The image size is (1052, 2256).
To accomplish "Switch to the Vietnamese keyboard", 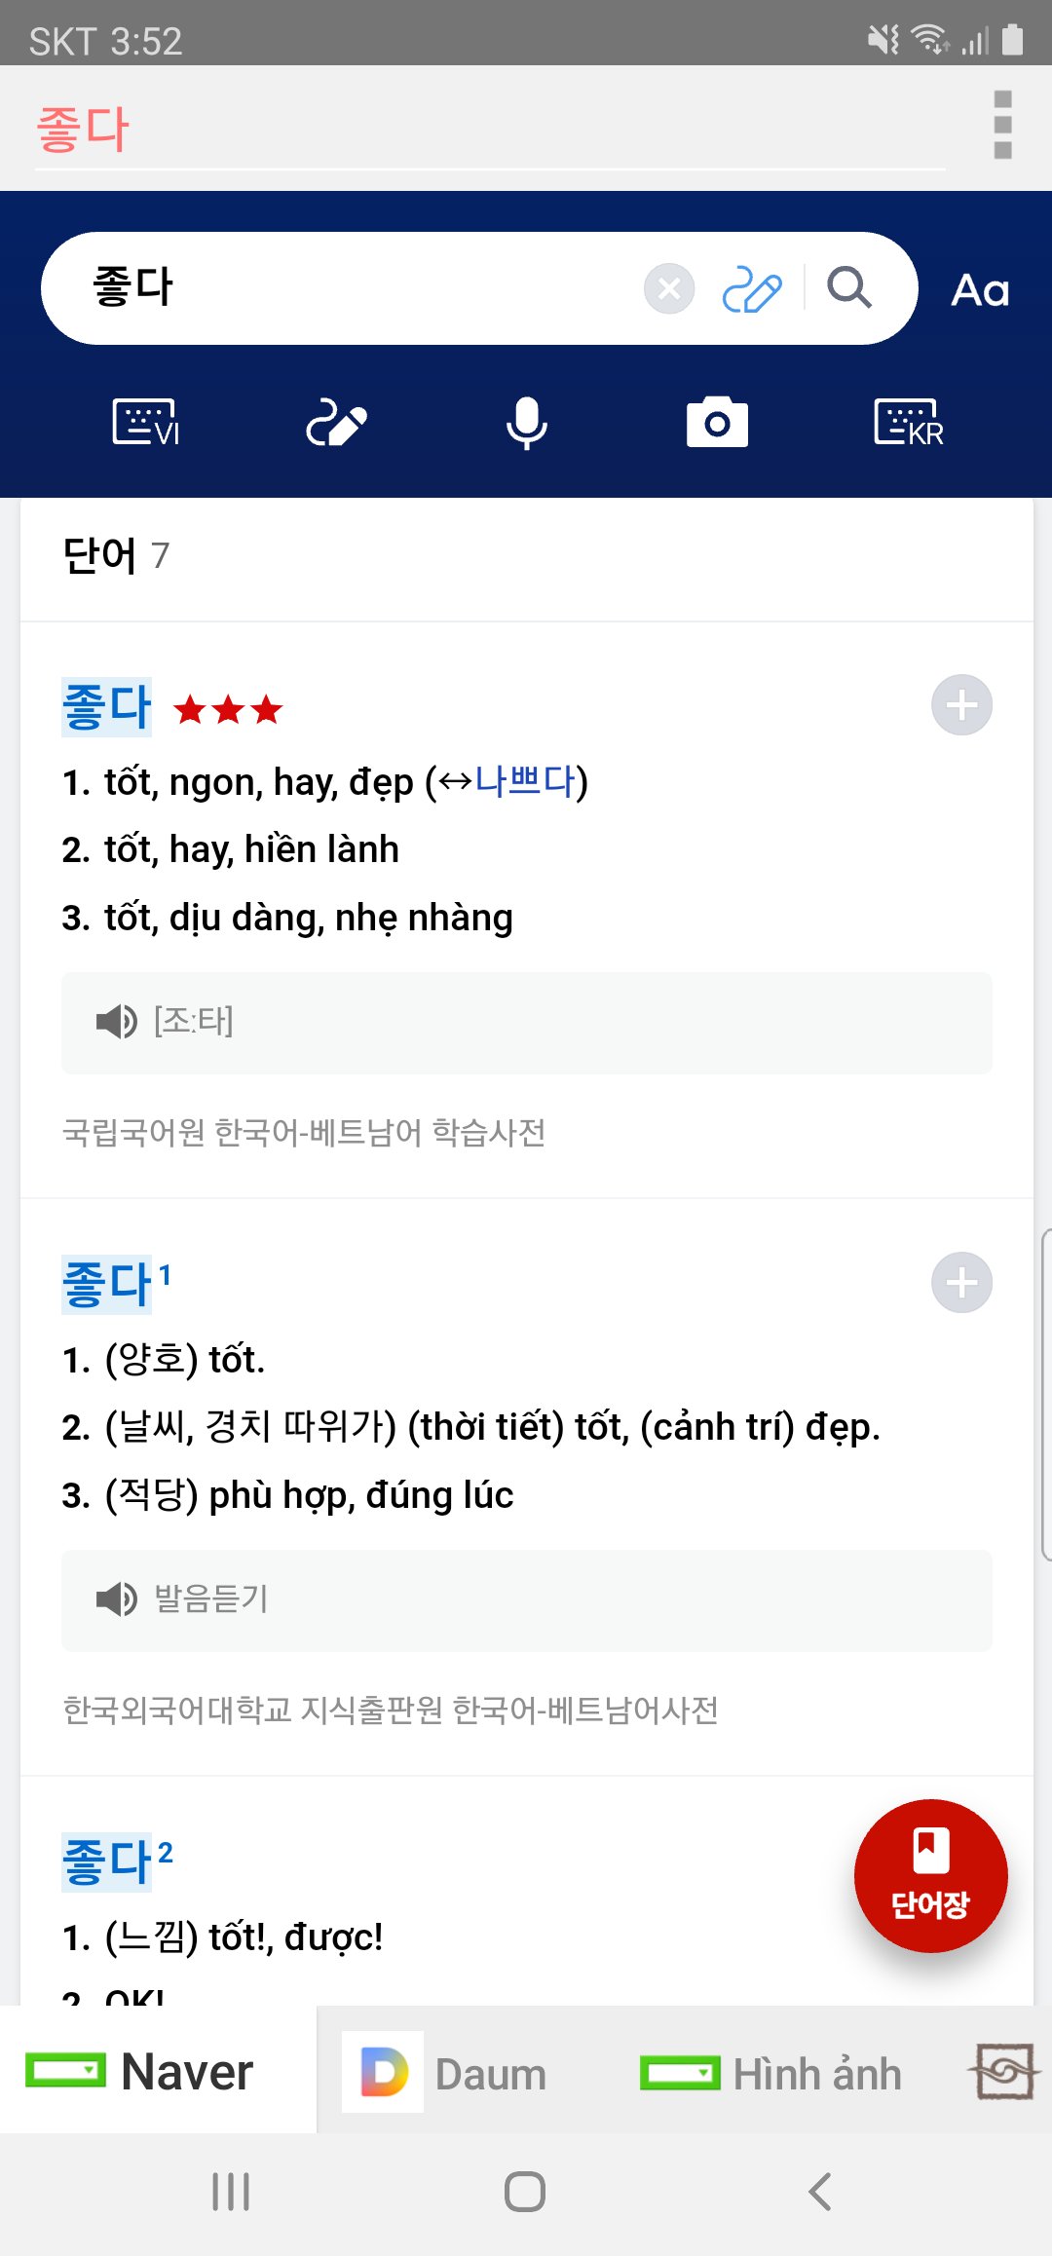I will (x=146, y=423).
